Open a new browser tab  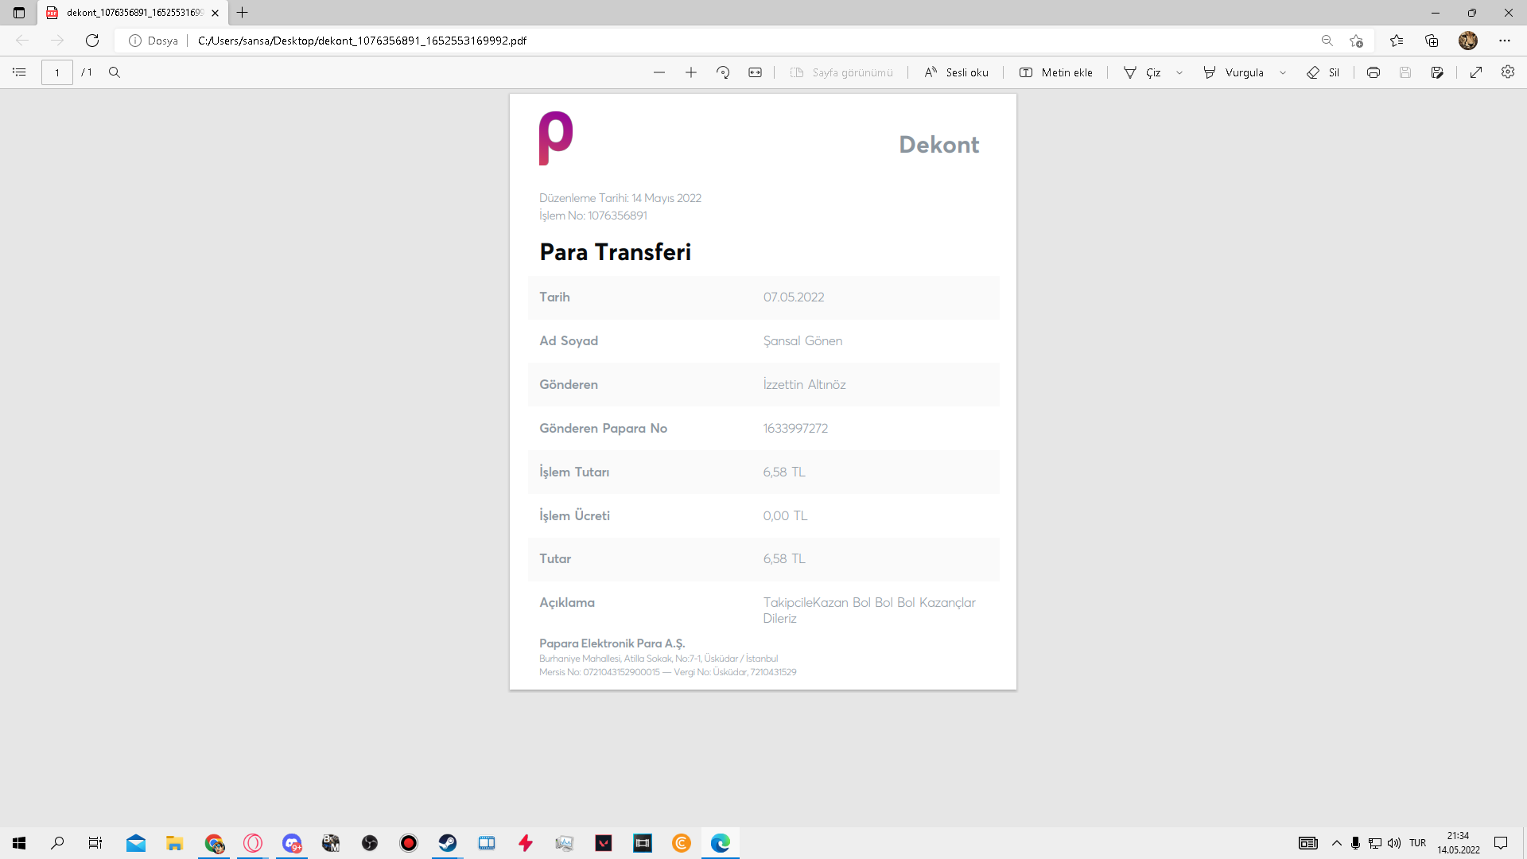pos(243,13)
